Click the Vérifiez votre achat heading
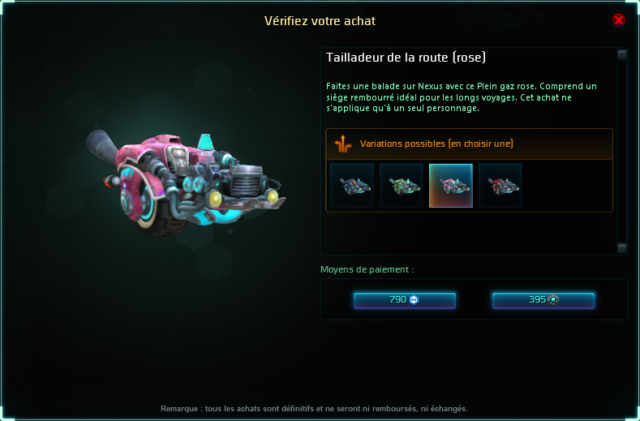The image size is (640, 421). (x=320, y=21)
